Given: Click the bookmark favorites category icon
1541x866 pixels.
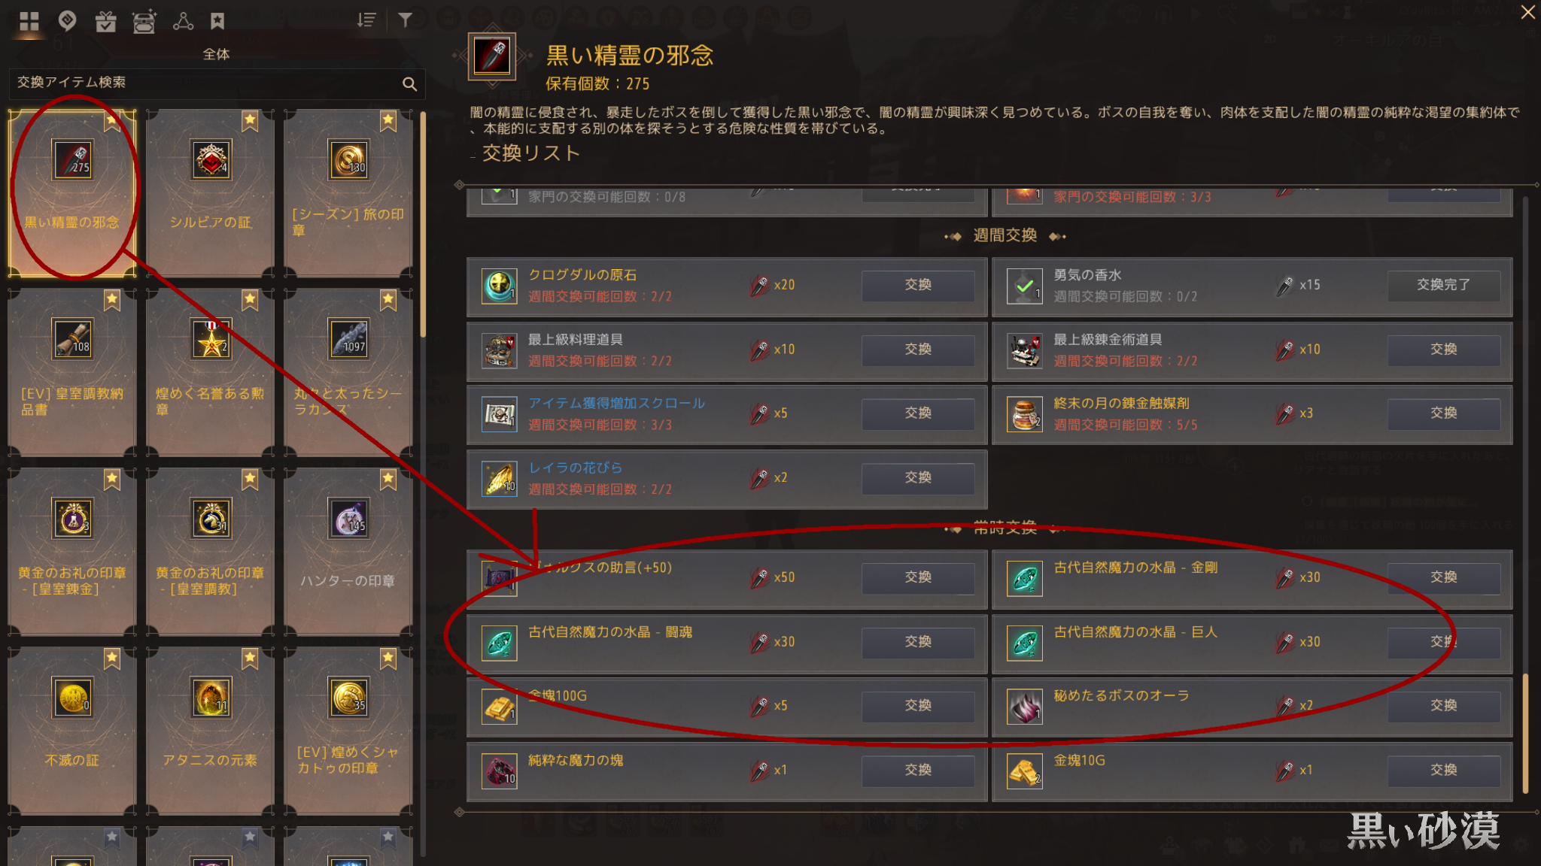Looking at the screenshot, I should coord(217,21).
